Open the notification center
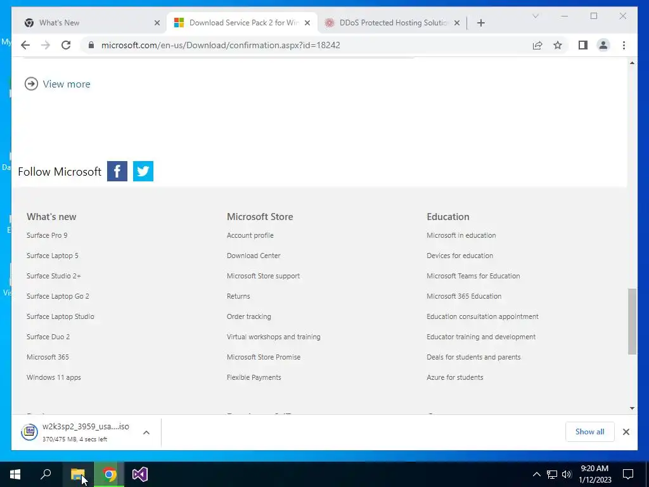Screen dimensions: 649x487 point(628,474)
